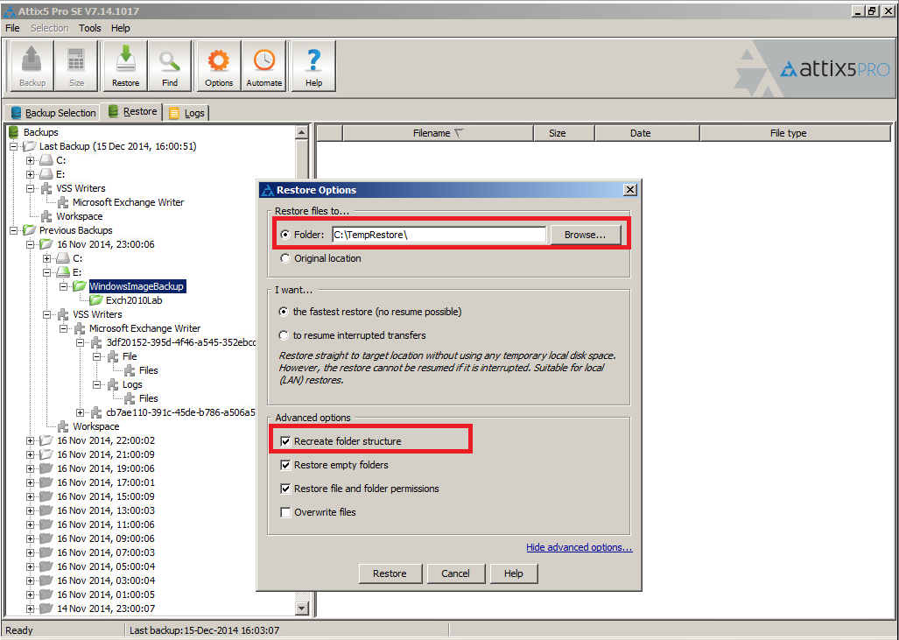Cancel the Restore Options dialog
The image size is (899, 640).
pos(456,573)
